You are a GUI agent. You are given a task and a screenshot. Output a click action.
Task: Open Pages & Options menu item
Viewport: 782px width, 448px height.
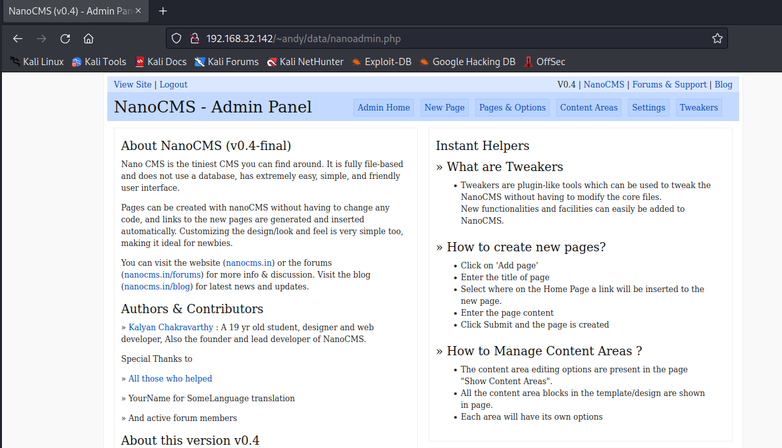coord(512,107)
